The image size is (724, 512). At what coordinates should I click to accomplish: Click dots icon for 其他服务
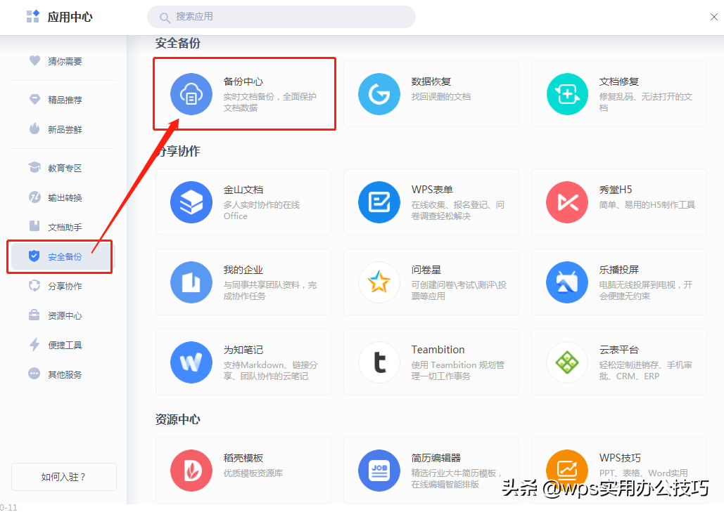tap(34, 373)
